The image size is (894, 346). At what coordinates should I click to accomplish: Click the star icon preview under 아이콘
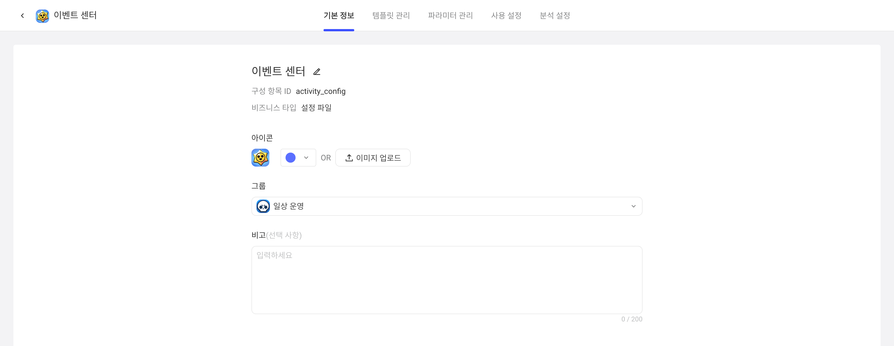(260, 158)
